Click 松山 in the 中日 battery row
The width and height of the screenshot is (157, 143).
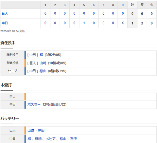[x=63, y=139]
